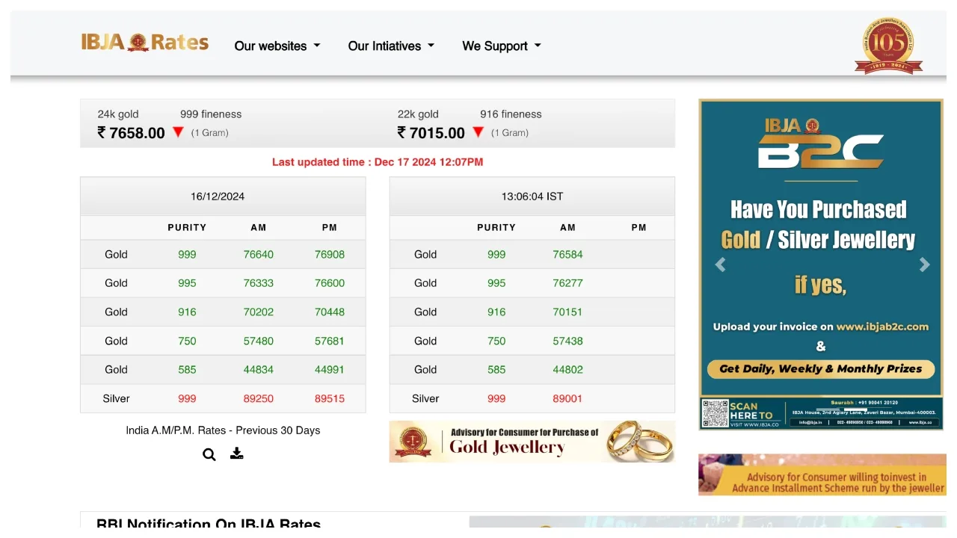Click the AM value 57480
This screenshot has height=538, width=957.
pos(259,341)
